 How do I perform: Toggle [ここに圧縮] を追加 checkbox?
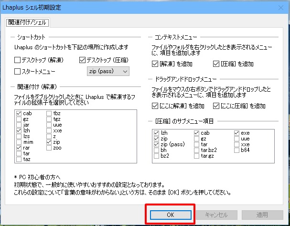click(216, 106)
